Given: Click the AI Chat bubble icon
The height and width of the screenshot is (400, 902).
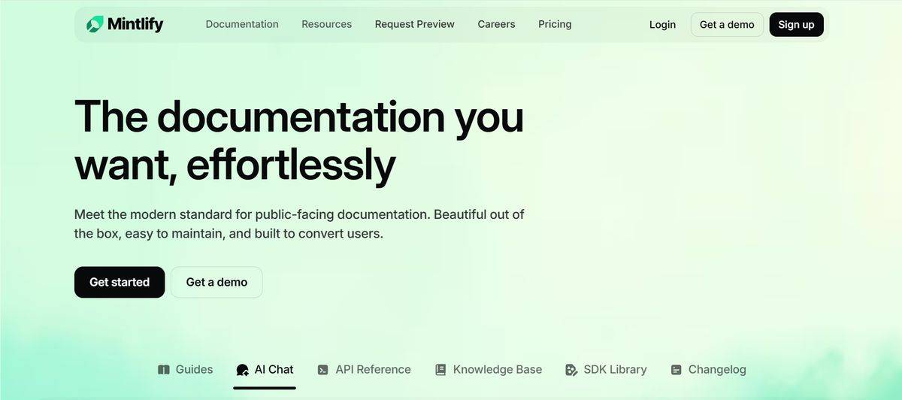Looking at the screenshot, I should click(242, 370).
